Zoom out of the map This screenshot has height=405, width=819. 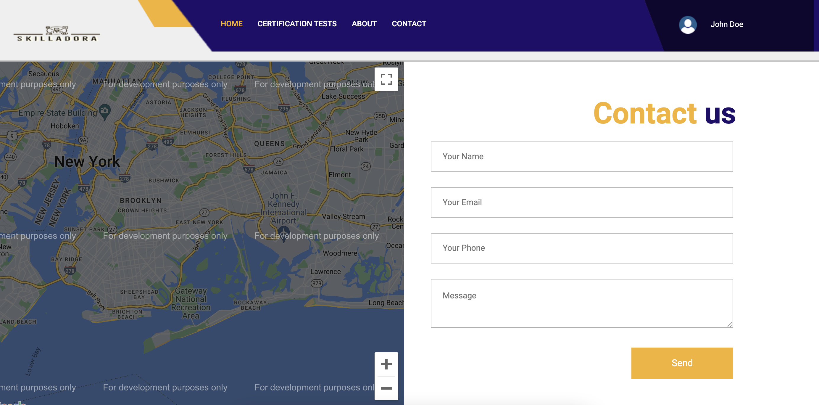coord(386,388)
